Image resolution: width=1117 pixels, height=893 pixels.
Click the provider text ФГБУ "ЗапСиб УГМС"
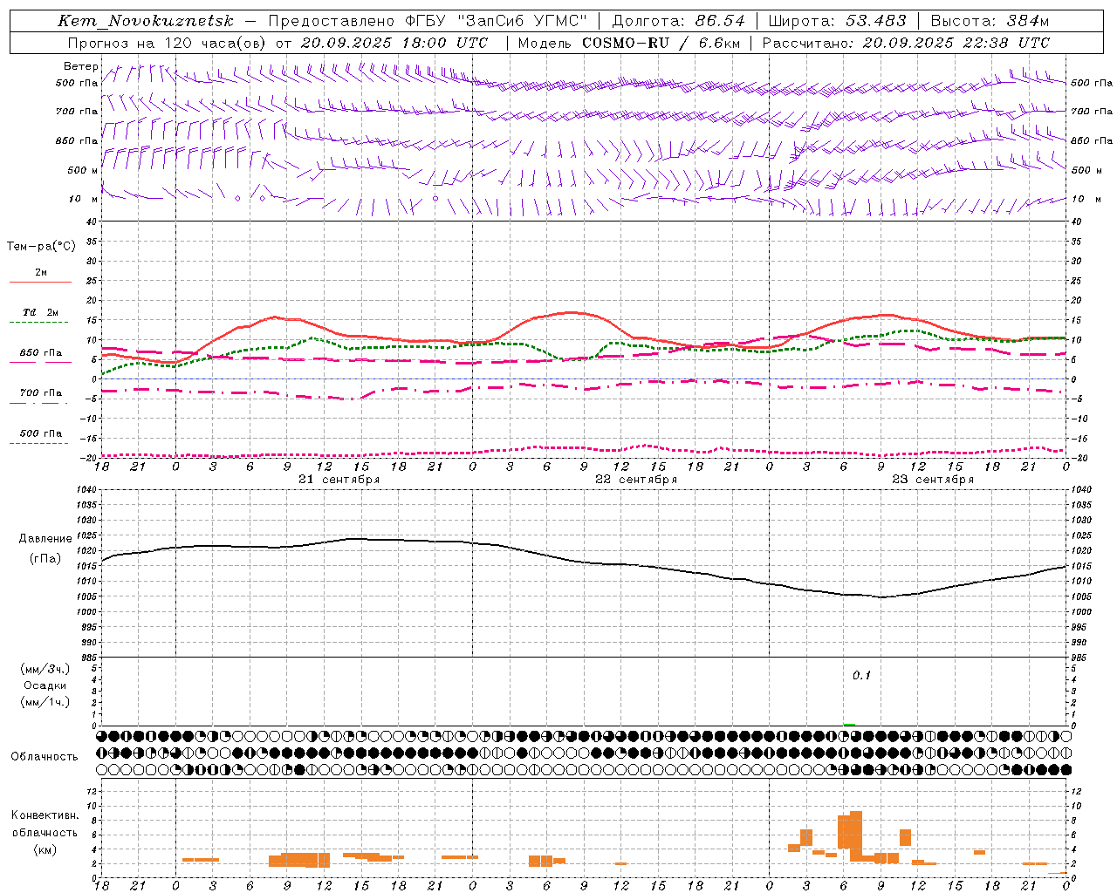tap(497, 21)
